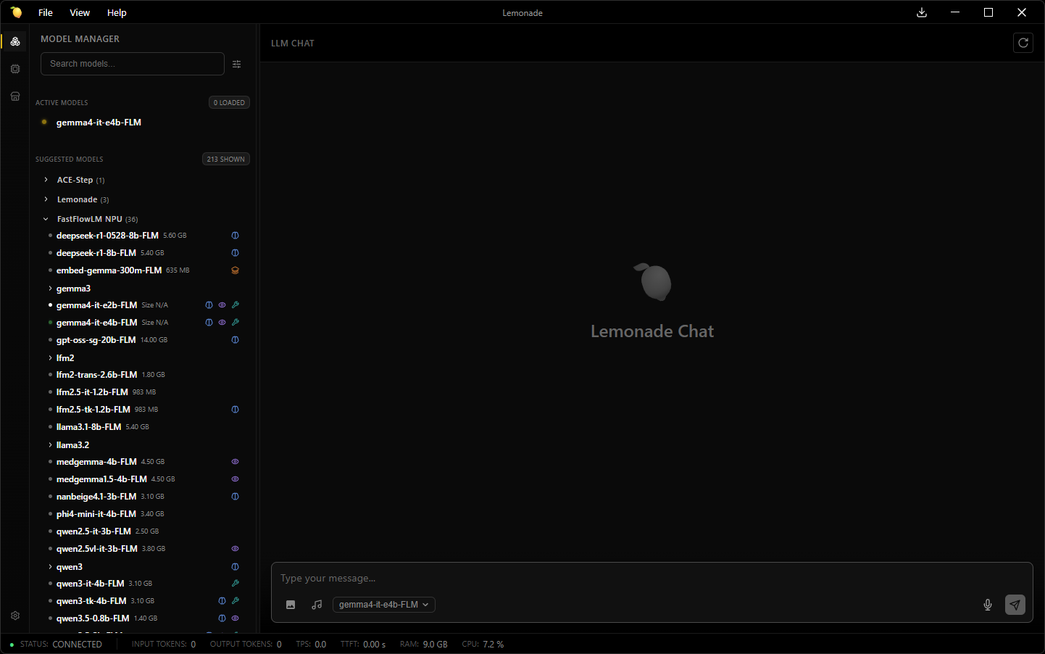This screenshot has height=654, width=1045.
Task: Click the 213 Shown badge
Action: (x=226, y=160)
